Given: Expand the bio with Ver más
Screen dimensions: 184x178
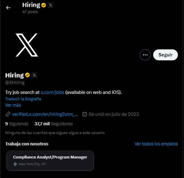Looking at the screenshot, I should click(13, 105).
